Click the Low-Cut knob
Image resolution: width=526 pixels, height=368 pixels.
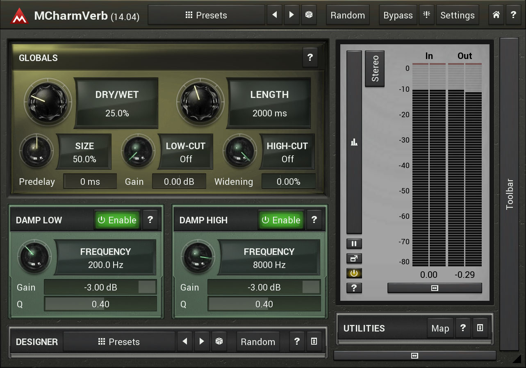pos(138,150)
